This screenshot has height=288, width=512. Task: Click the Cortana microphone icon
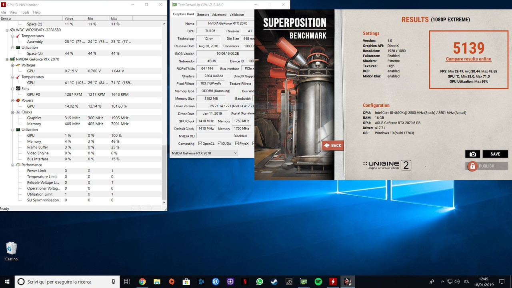[x=114, y=282]
